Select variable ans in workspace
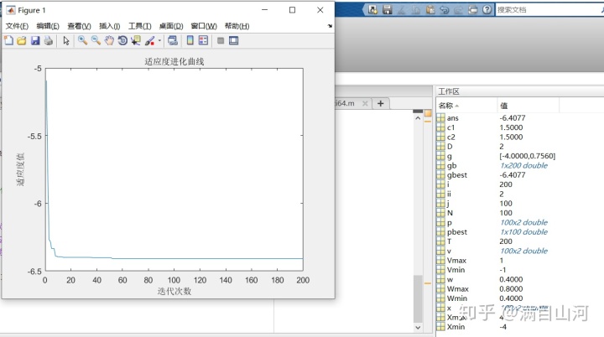The width and height of the screenshot is (604, 337). (x=453, y=118)
